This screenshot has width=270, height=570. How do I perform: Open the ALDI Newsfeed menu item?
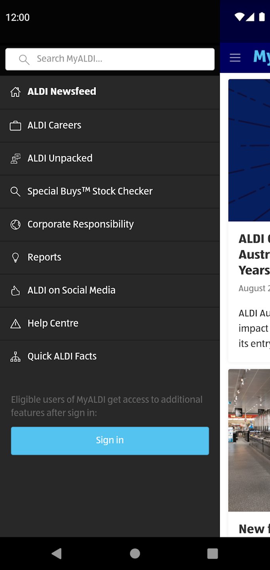62,91
